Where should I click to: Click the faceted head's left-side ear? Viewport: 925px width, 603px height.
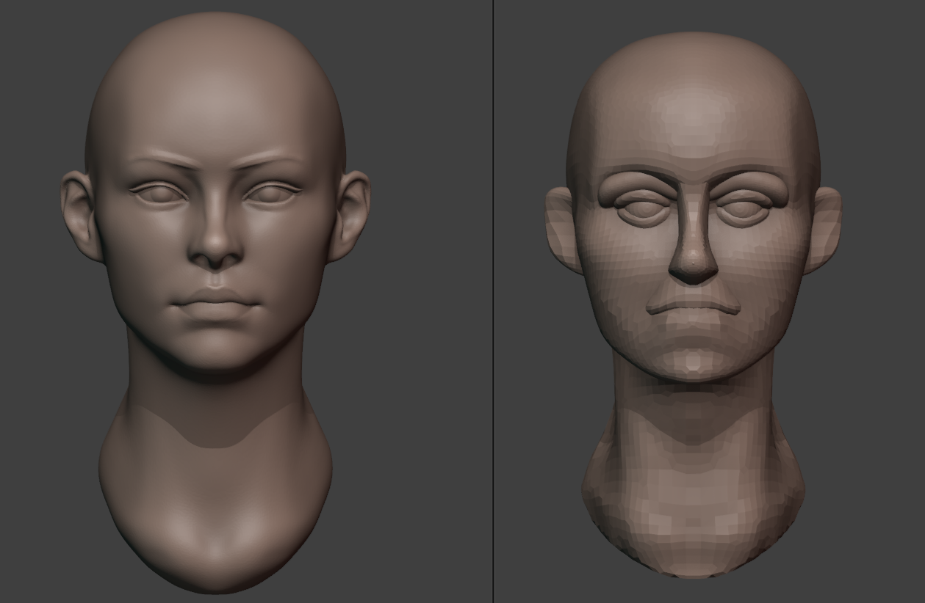coord(561,227)
